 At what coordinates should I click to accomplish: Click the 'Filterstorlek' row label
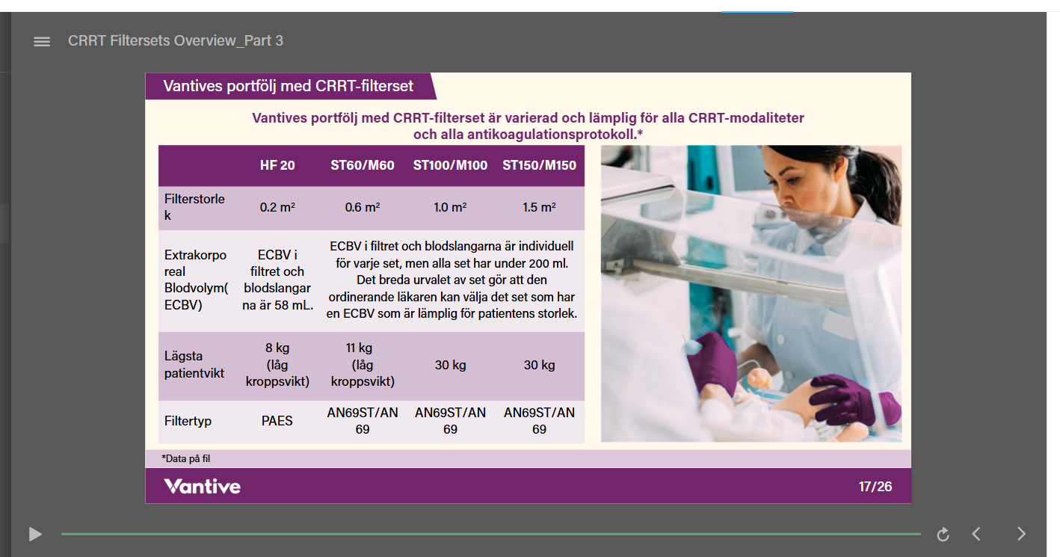point(194,207)
